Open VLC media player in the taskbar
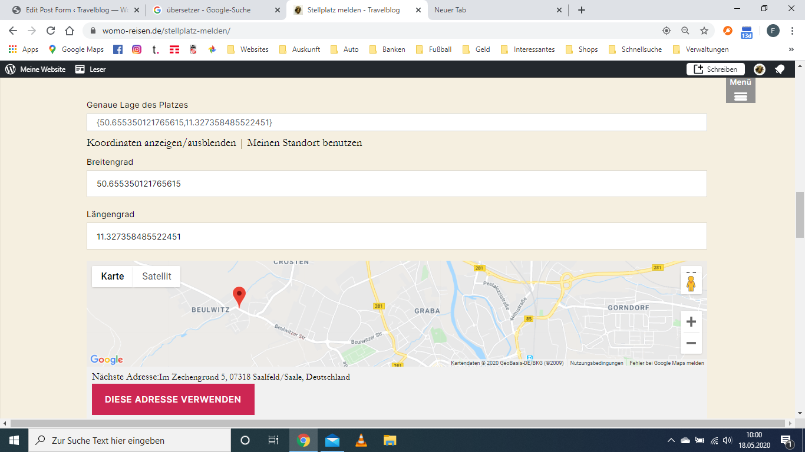Screen dimensions: 805x452 pos(361,440)
